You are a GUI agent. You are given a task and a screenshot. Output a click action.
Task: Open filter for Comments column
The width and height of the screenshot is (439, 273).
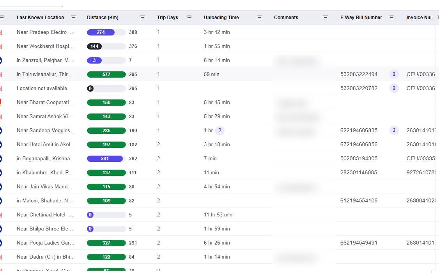(x=326, y=18)
